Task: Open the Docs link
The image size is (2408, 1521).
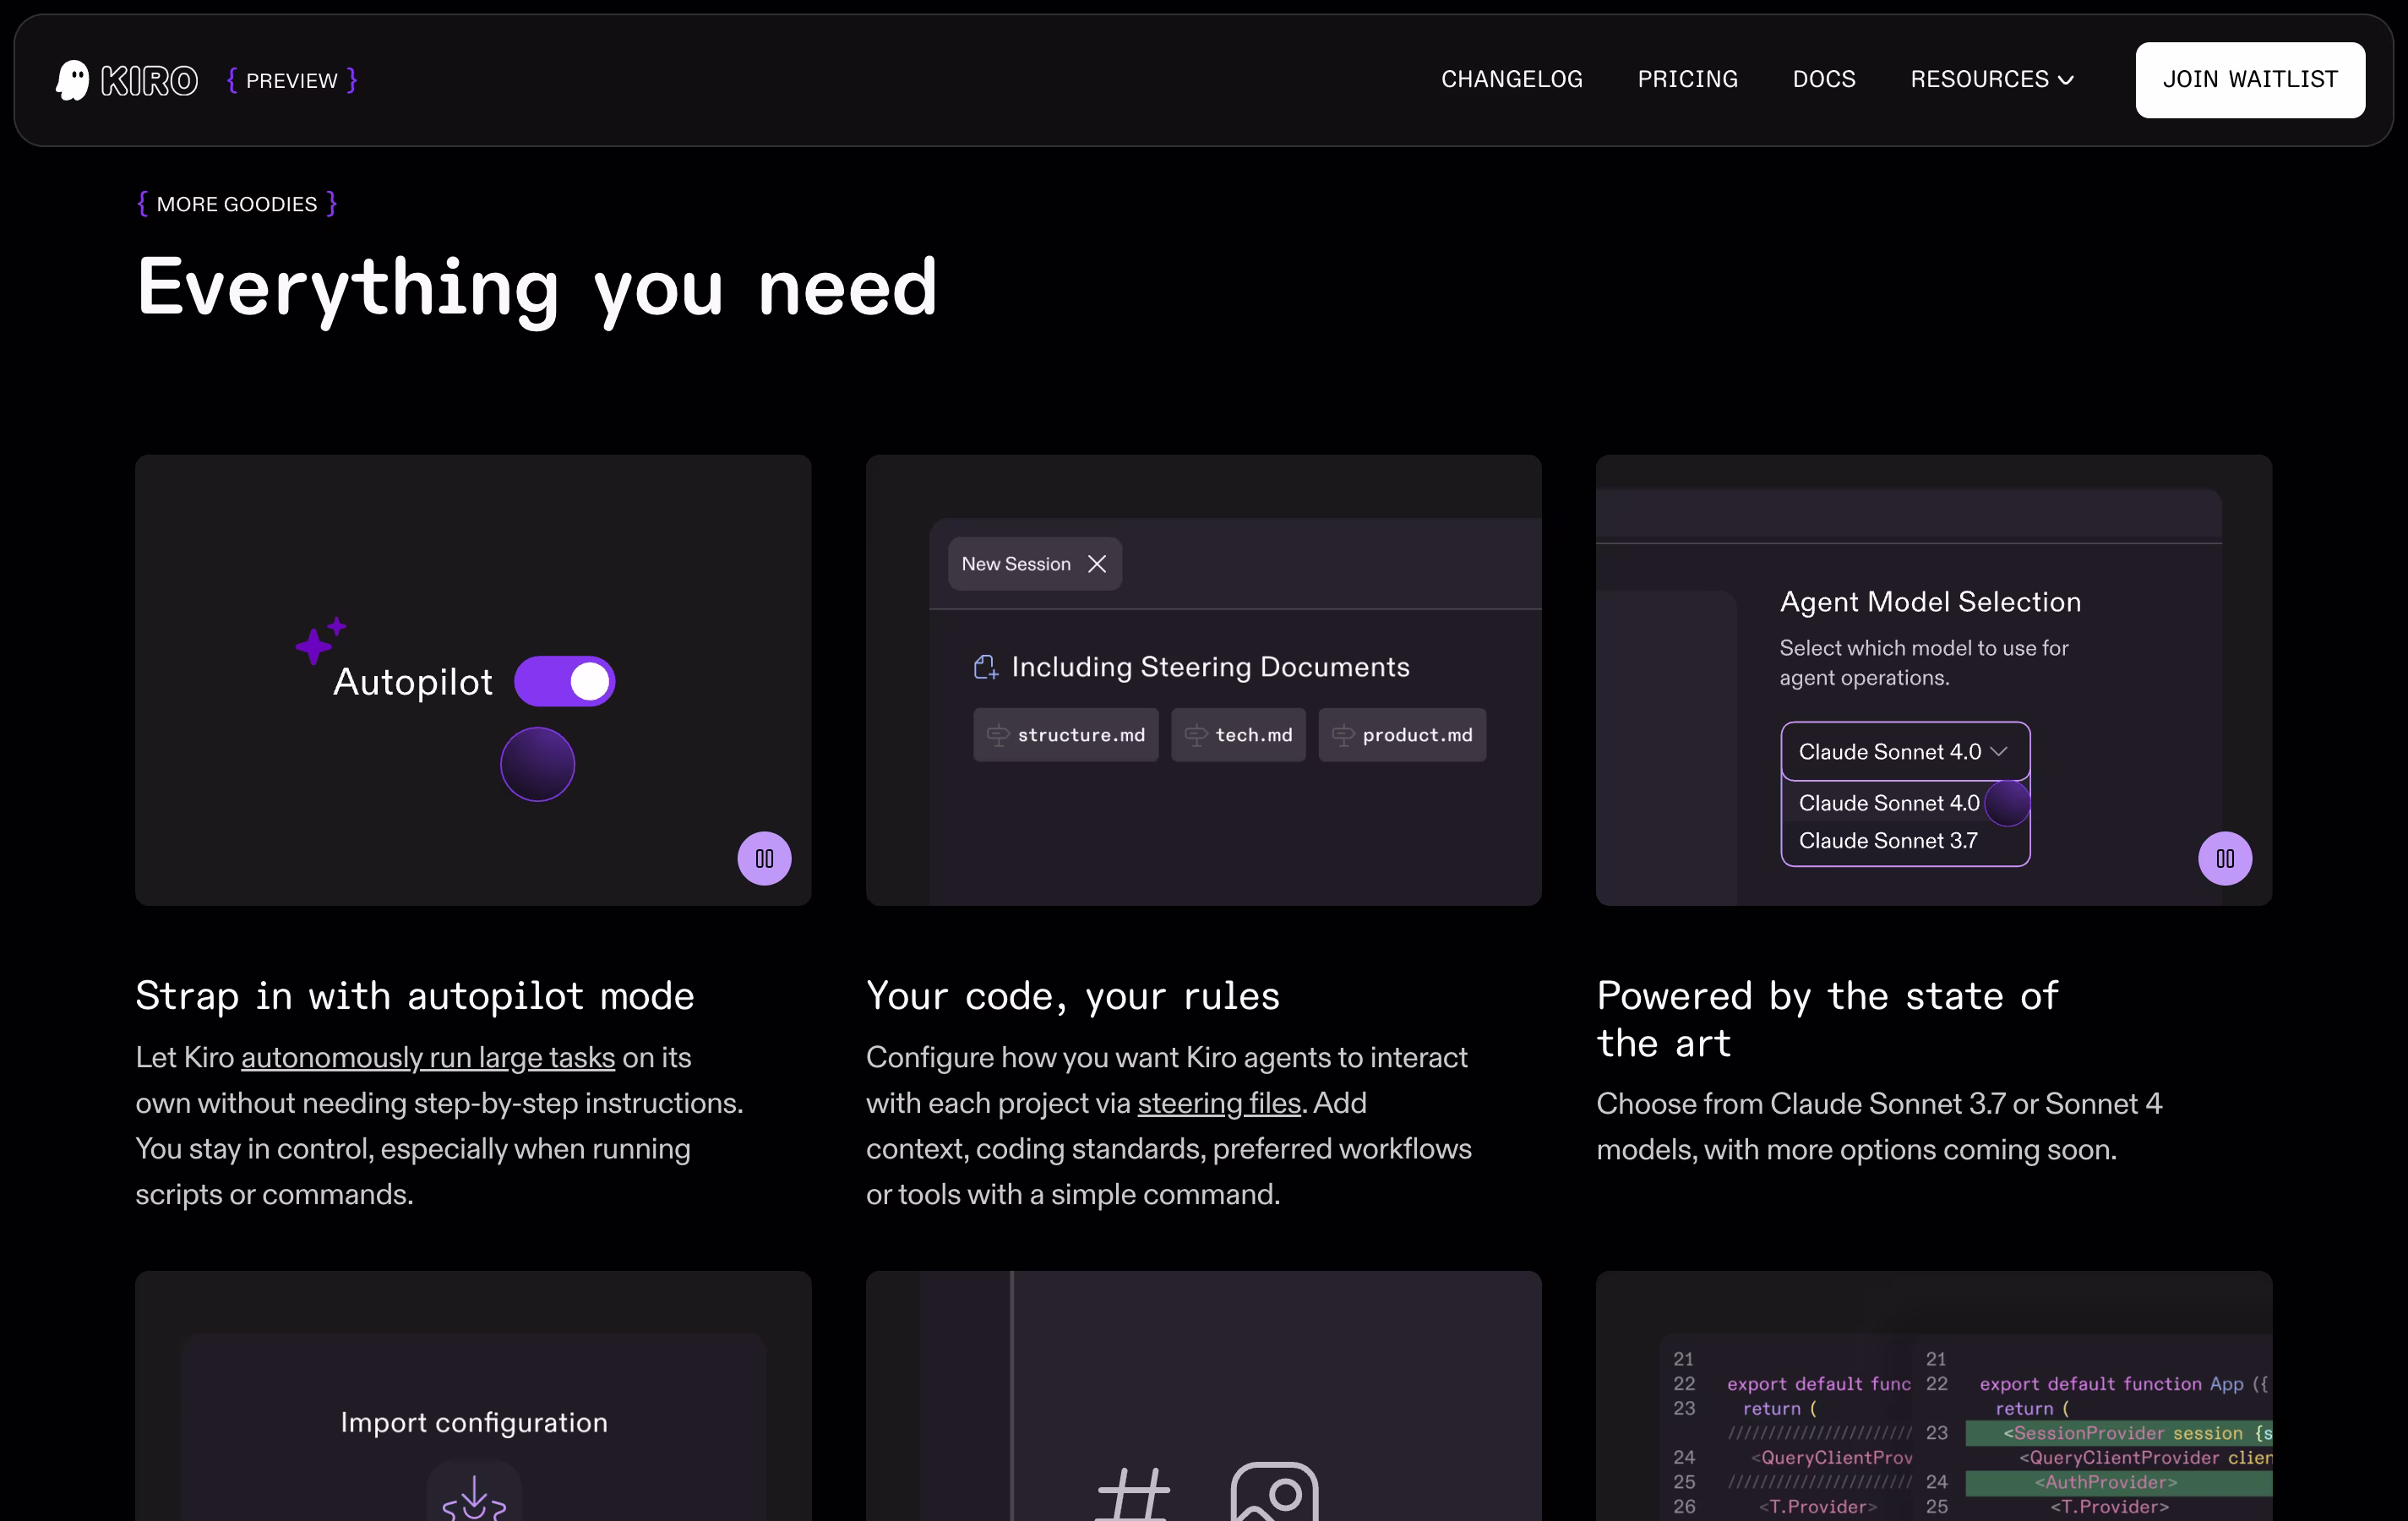Action: pos(1823,79)
